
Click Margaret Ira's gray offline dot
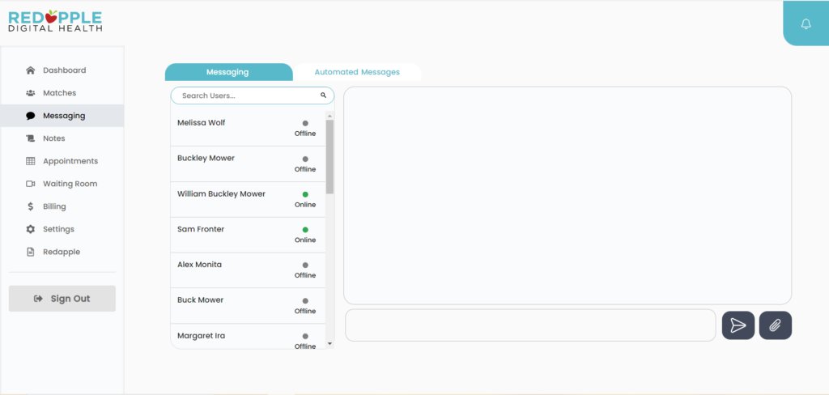[x=305, y=336]
